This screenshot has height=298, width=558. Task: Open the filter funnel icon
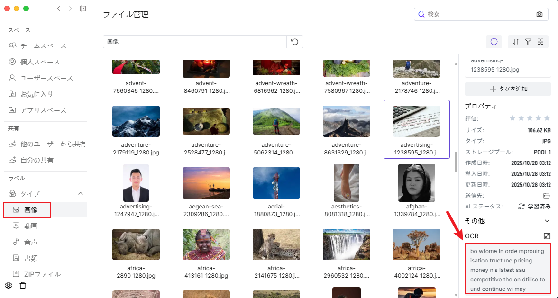[528, 42]
